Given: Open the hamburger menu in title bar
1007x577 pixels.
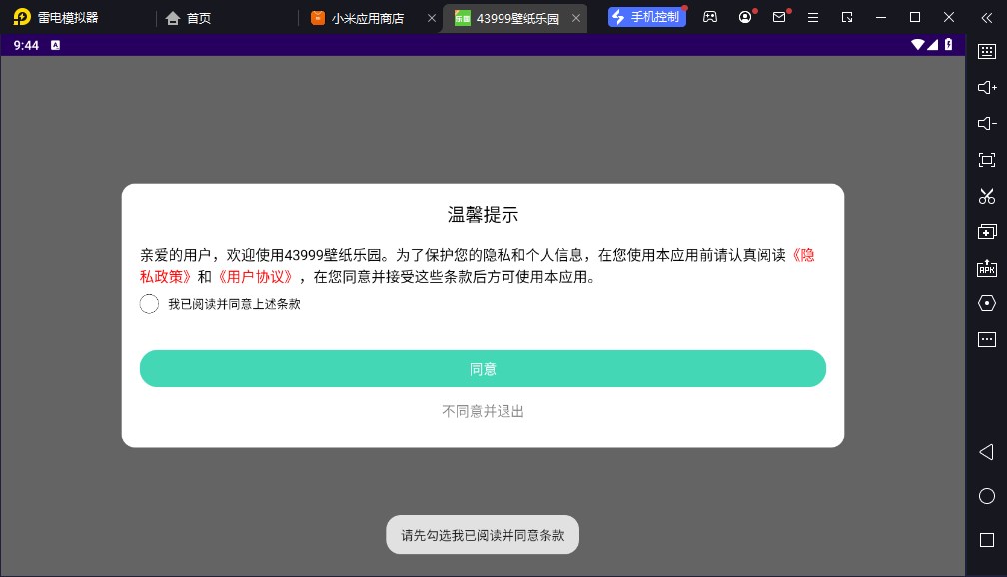Looking at the screenshot, I should pyautogui.click(x=813, y=17).
